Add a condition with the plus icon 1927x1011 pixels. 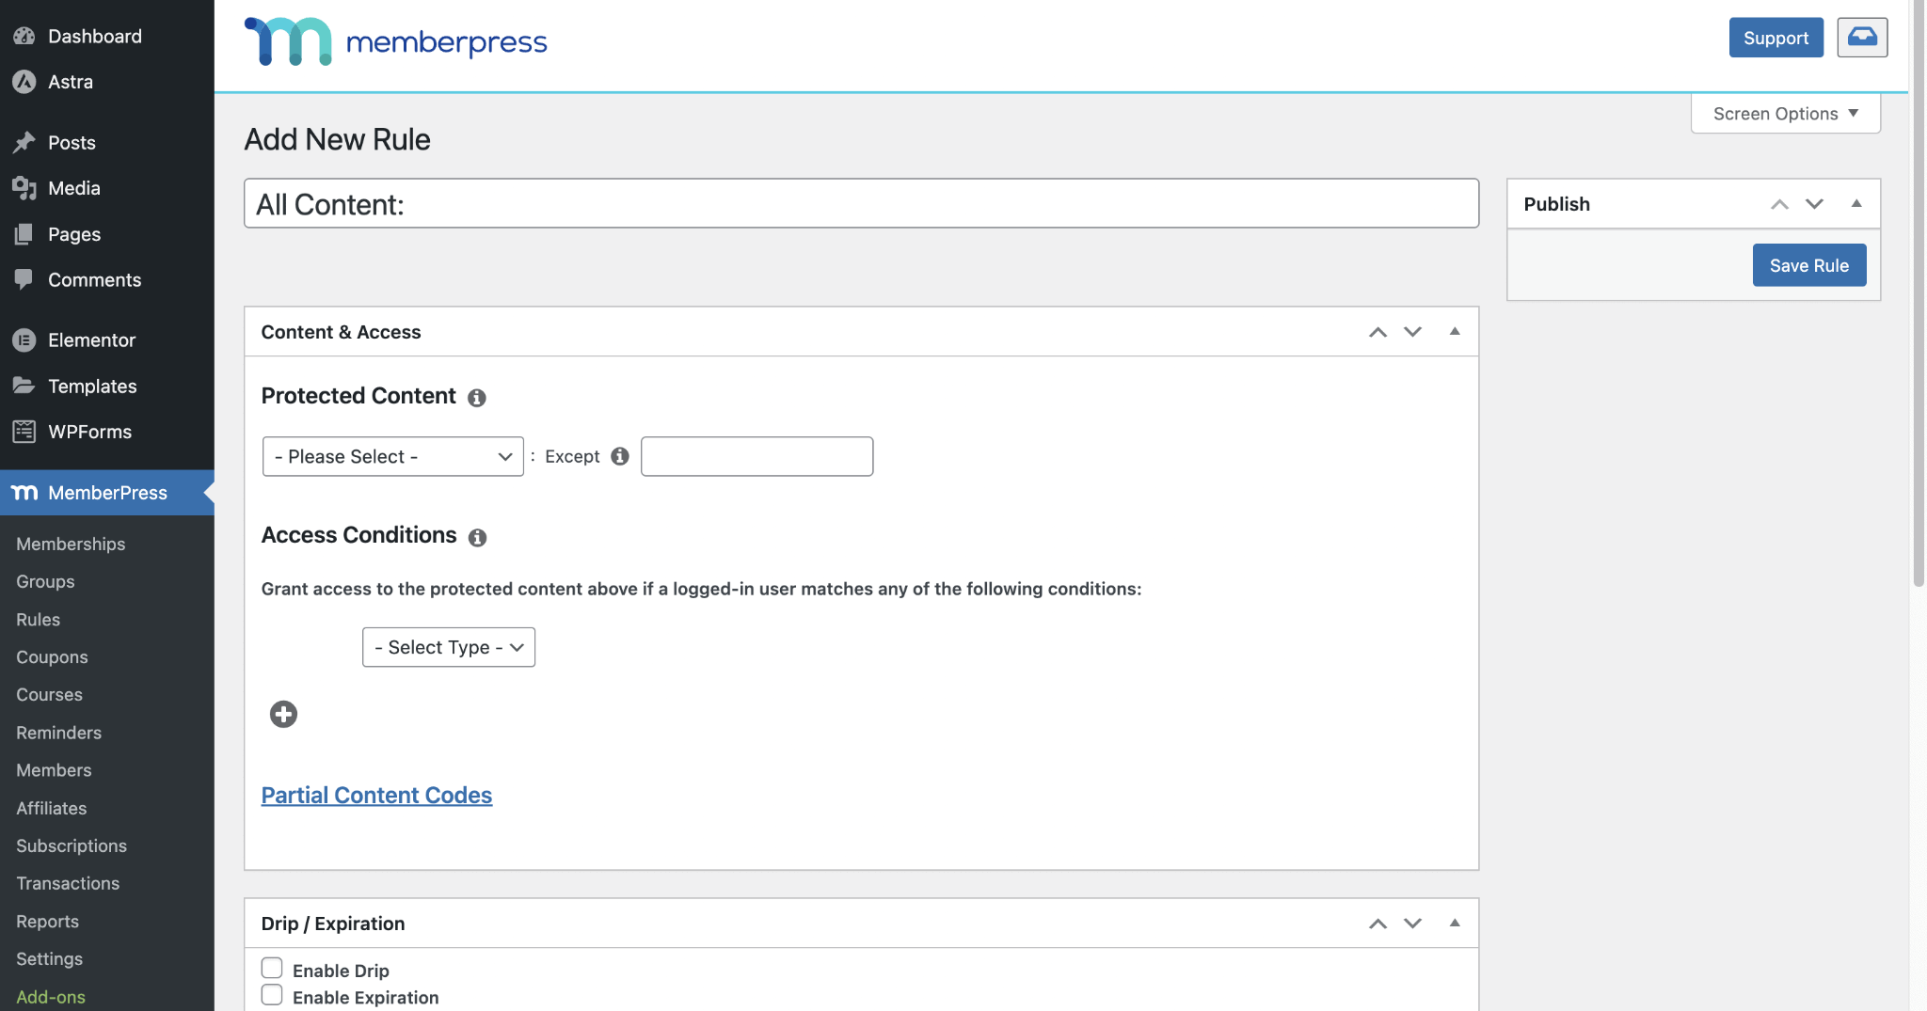point(283,714)
